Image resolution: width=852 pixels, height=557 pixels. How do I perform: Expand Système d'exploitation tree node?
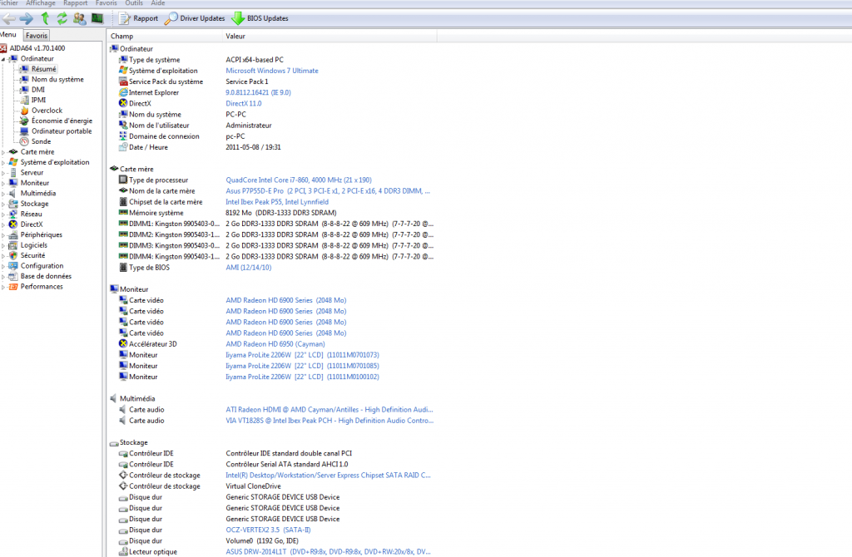point(3,162)
